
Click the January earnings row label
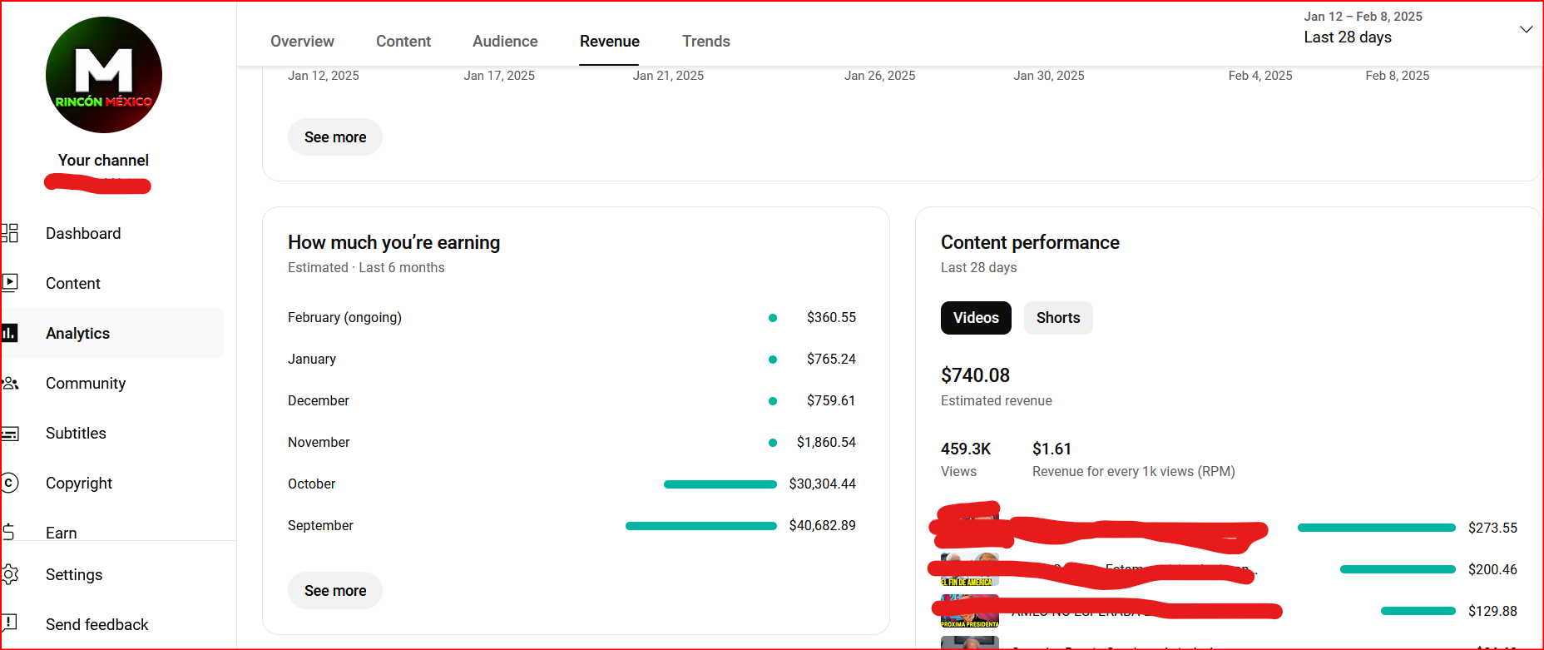[312, 360]
